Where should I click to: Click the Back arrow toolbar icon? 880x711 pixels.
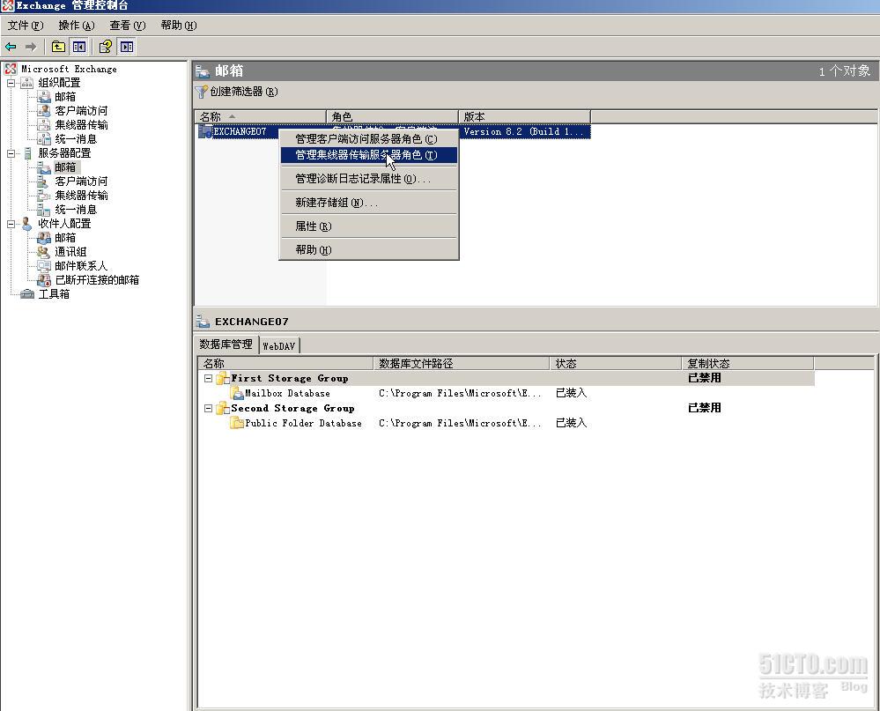pyautogui.click(x=11, y=48)
